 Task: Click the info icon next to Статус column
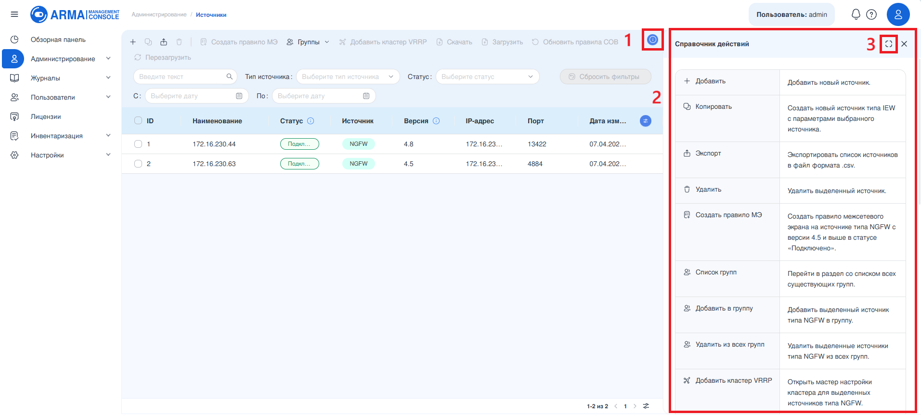pyautogui.click(x=311, y=121)
